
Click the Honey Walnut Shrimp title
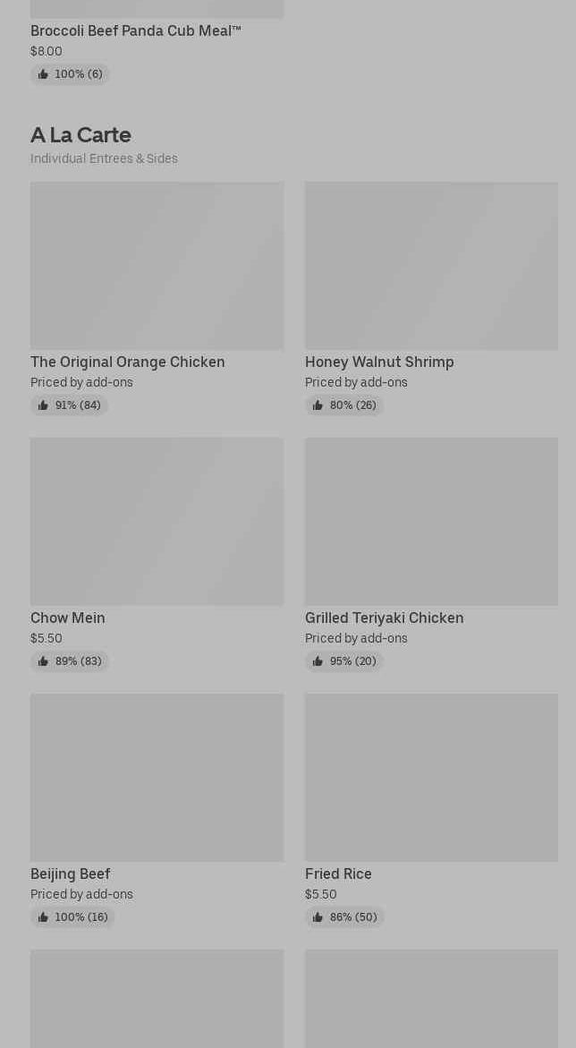[379, 362]
